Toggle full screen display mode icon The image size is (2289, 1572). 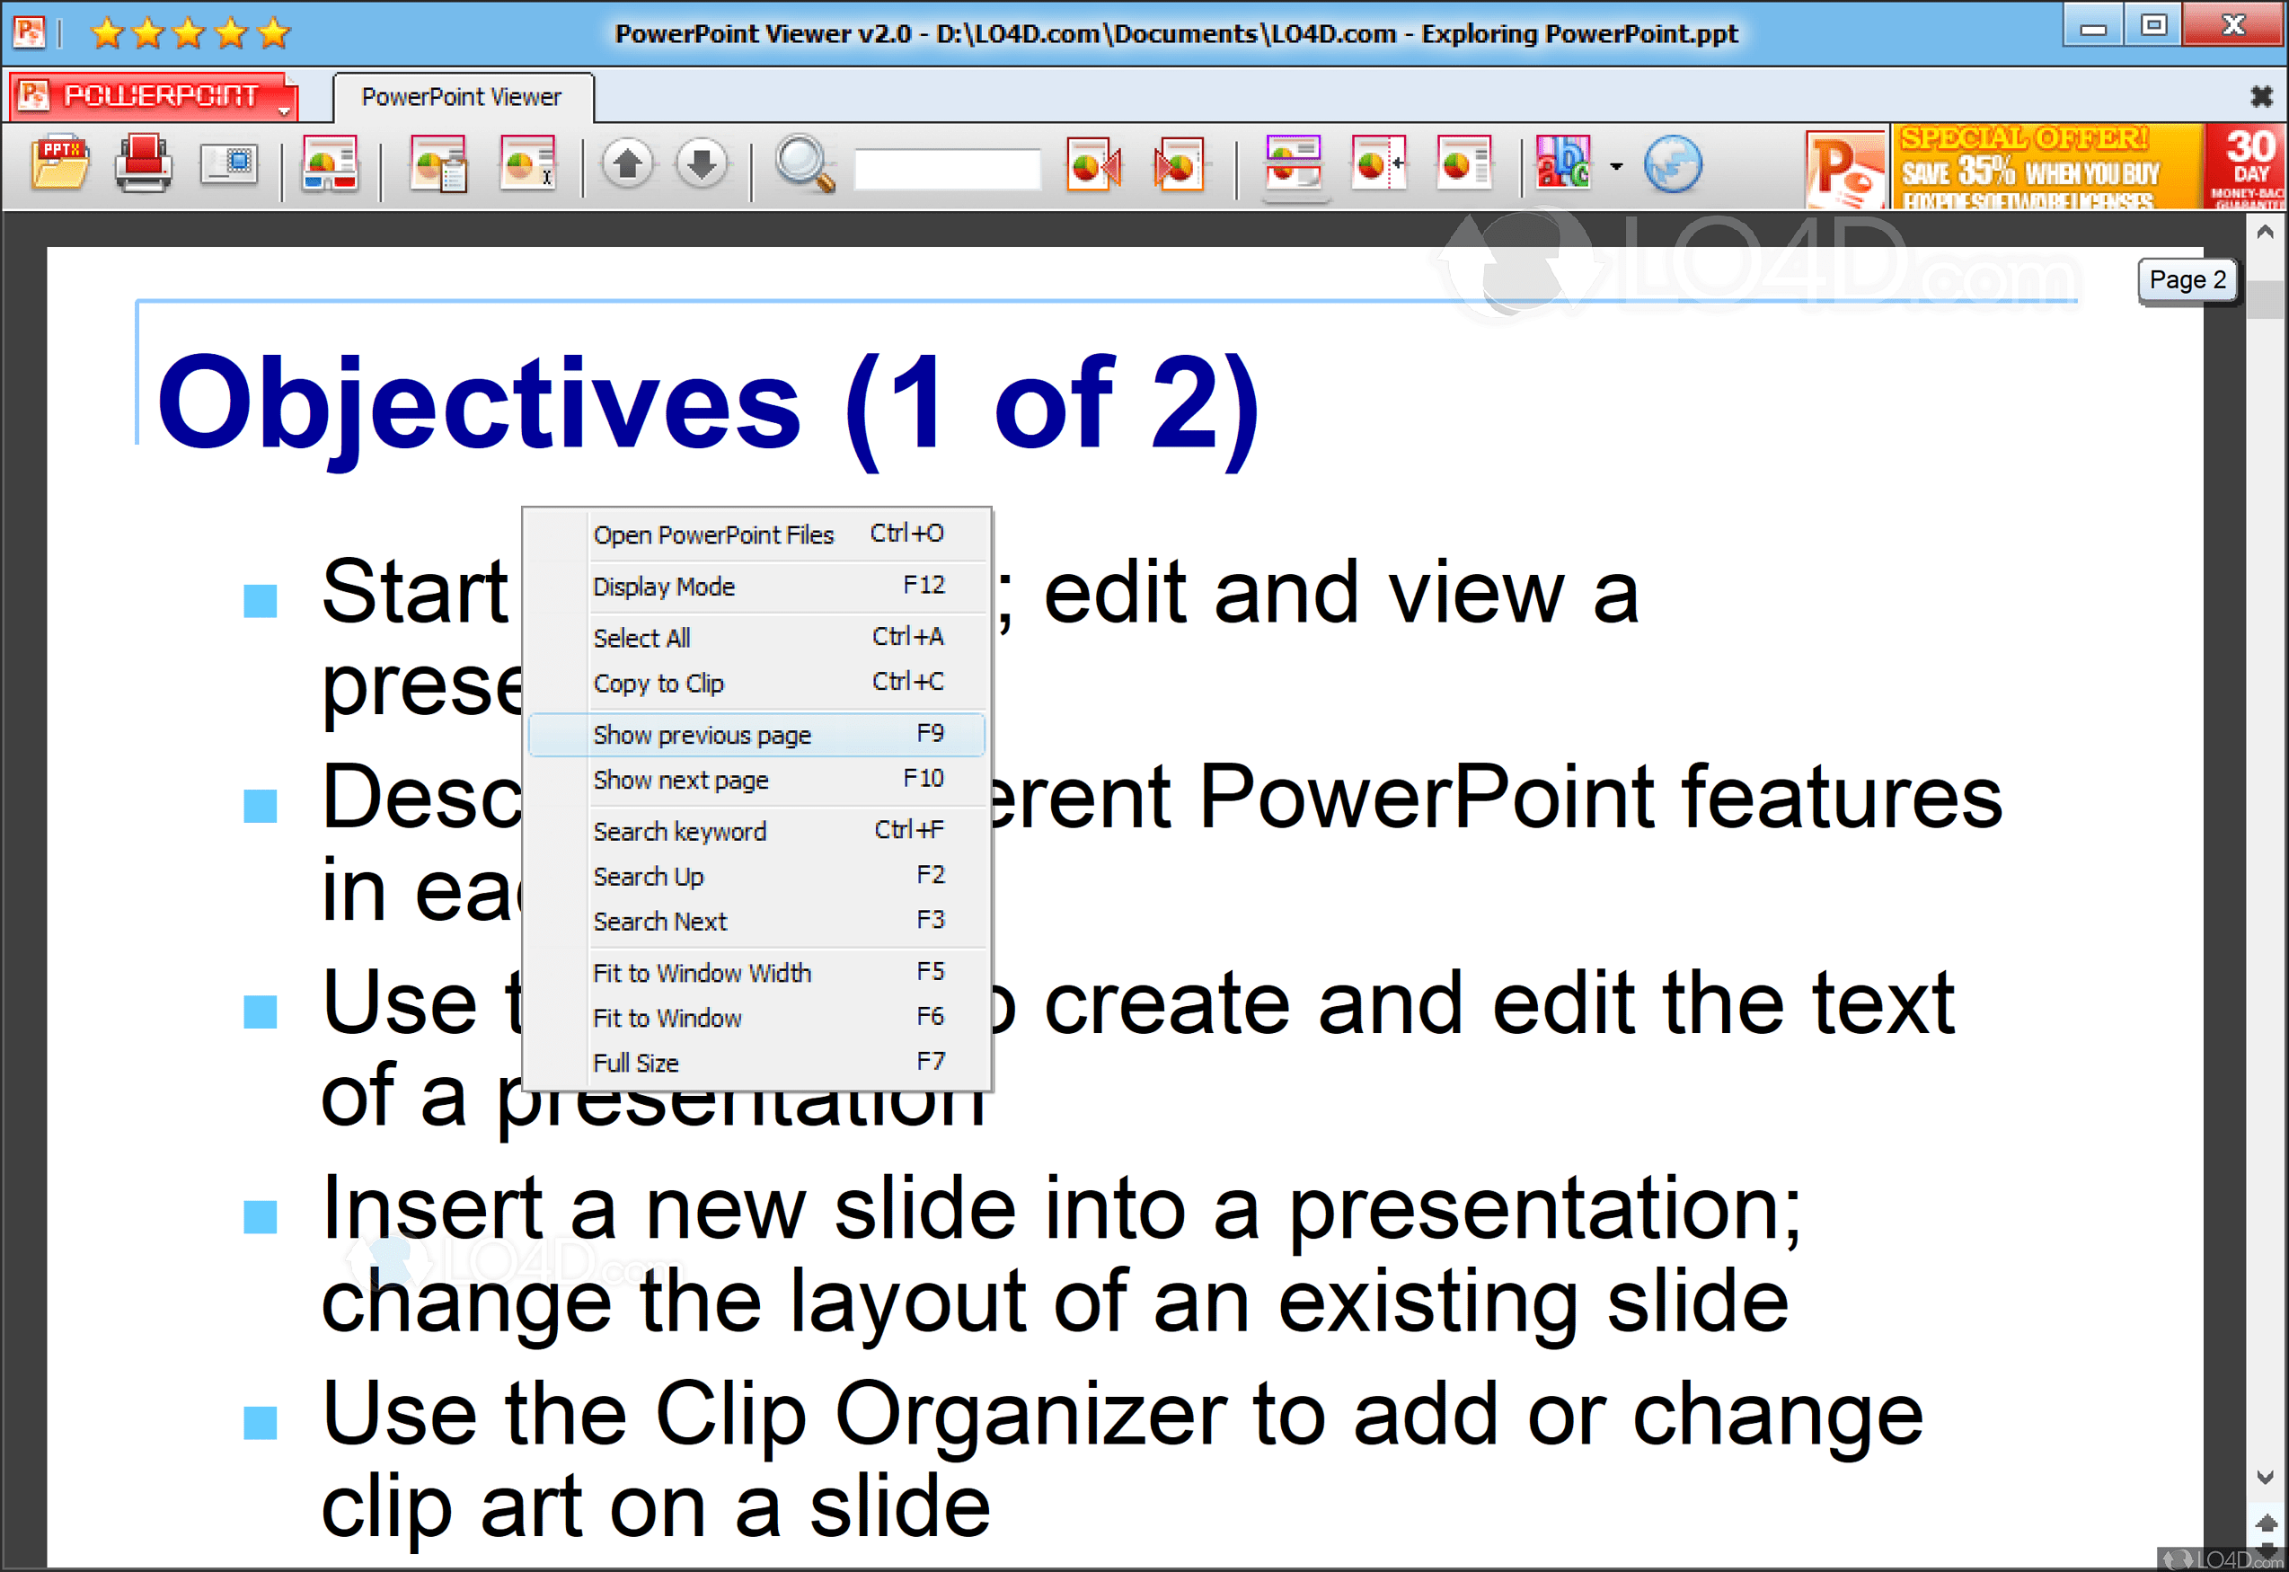pyautogui.click(x=228, y=163)
